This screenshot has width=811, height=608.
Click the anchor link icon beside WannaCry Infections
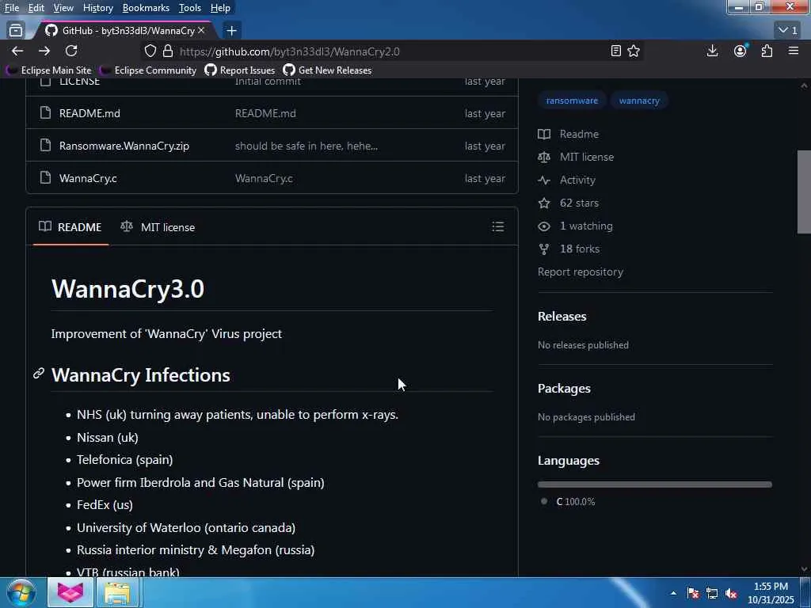39,374
